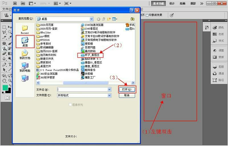Switch to 摄影 workspace

(193, 3)
